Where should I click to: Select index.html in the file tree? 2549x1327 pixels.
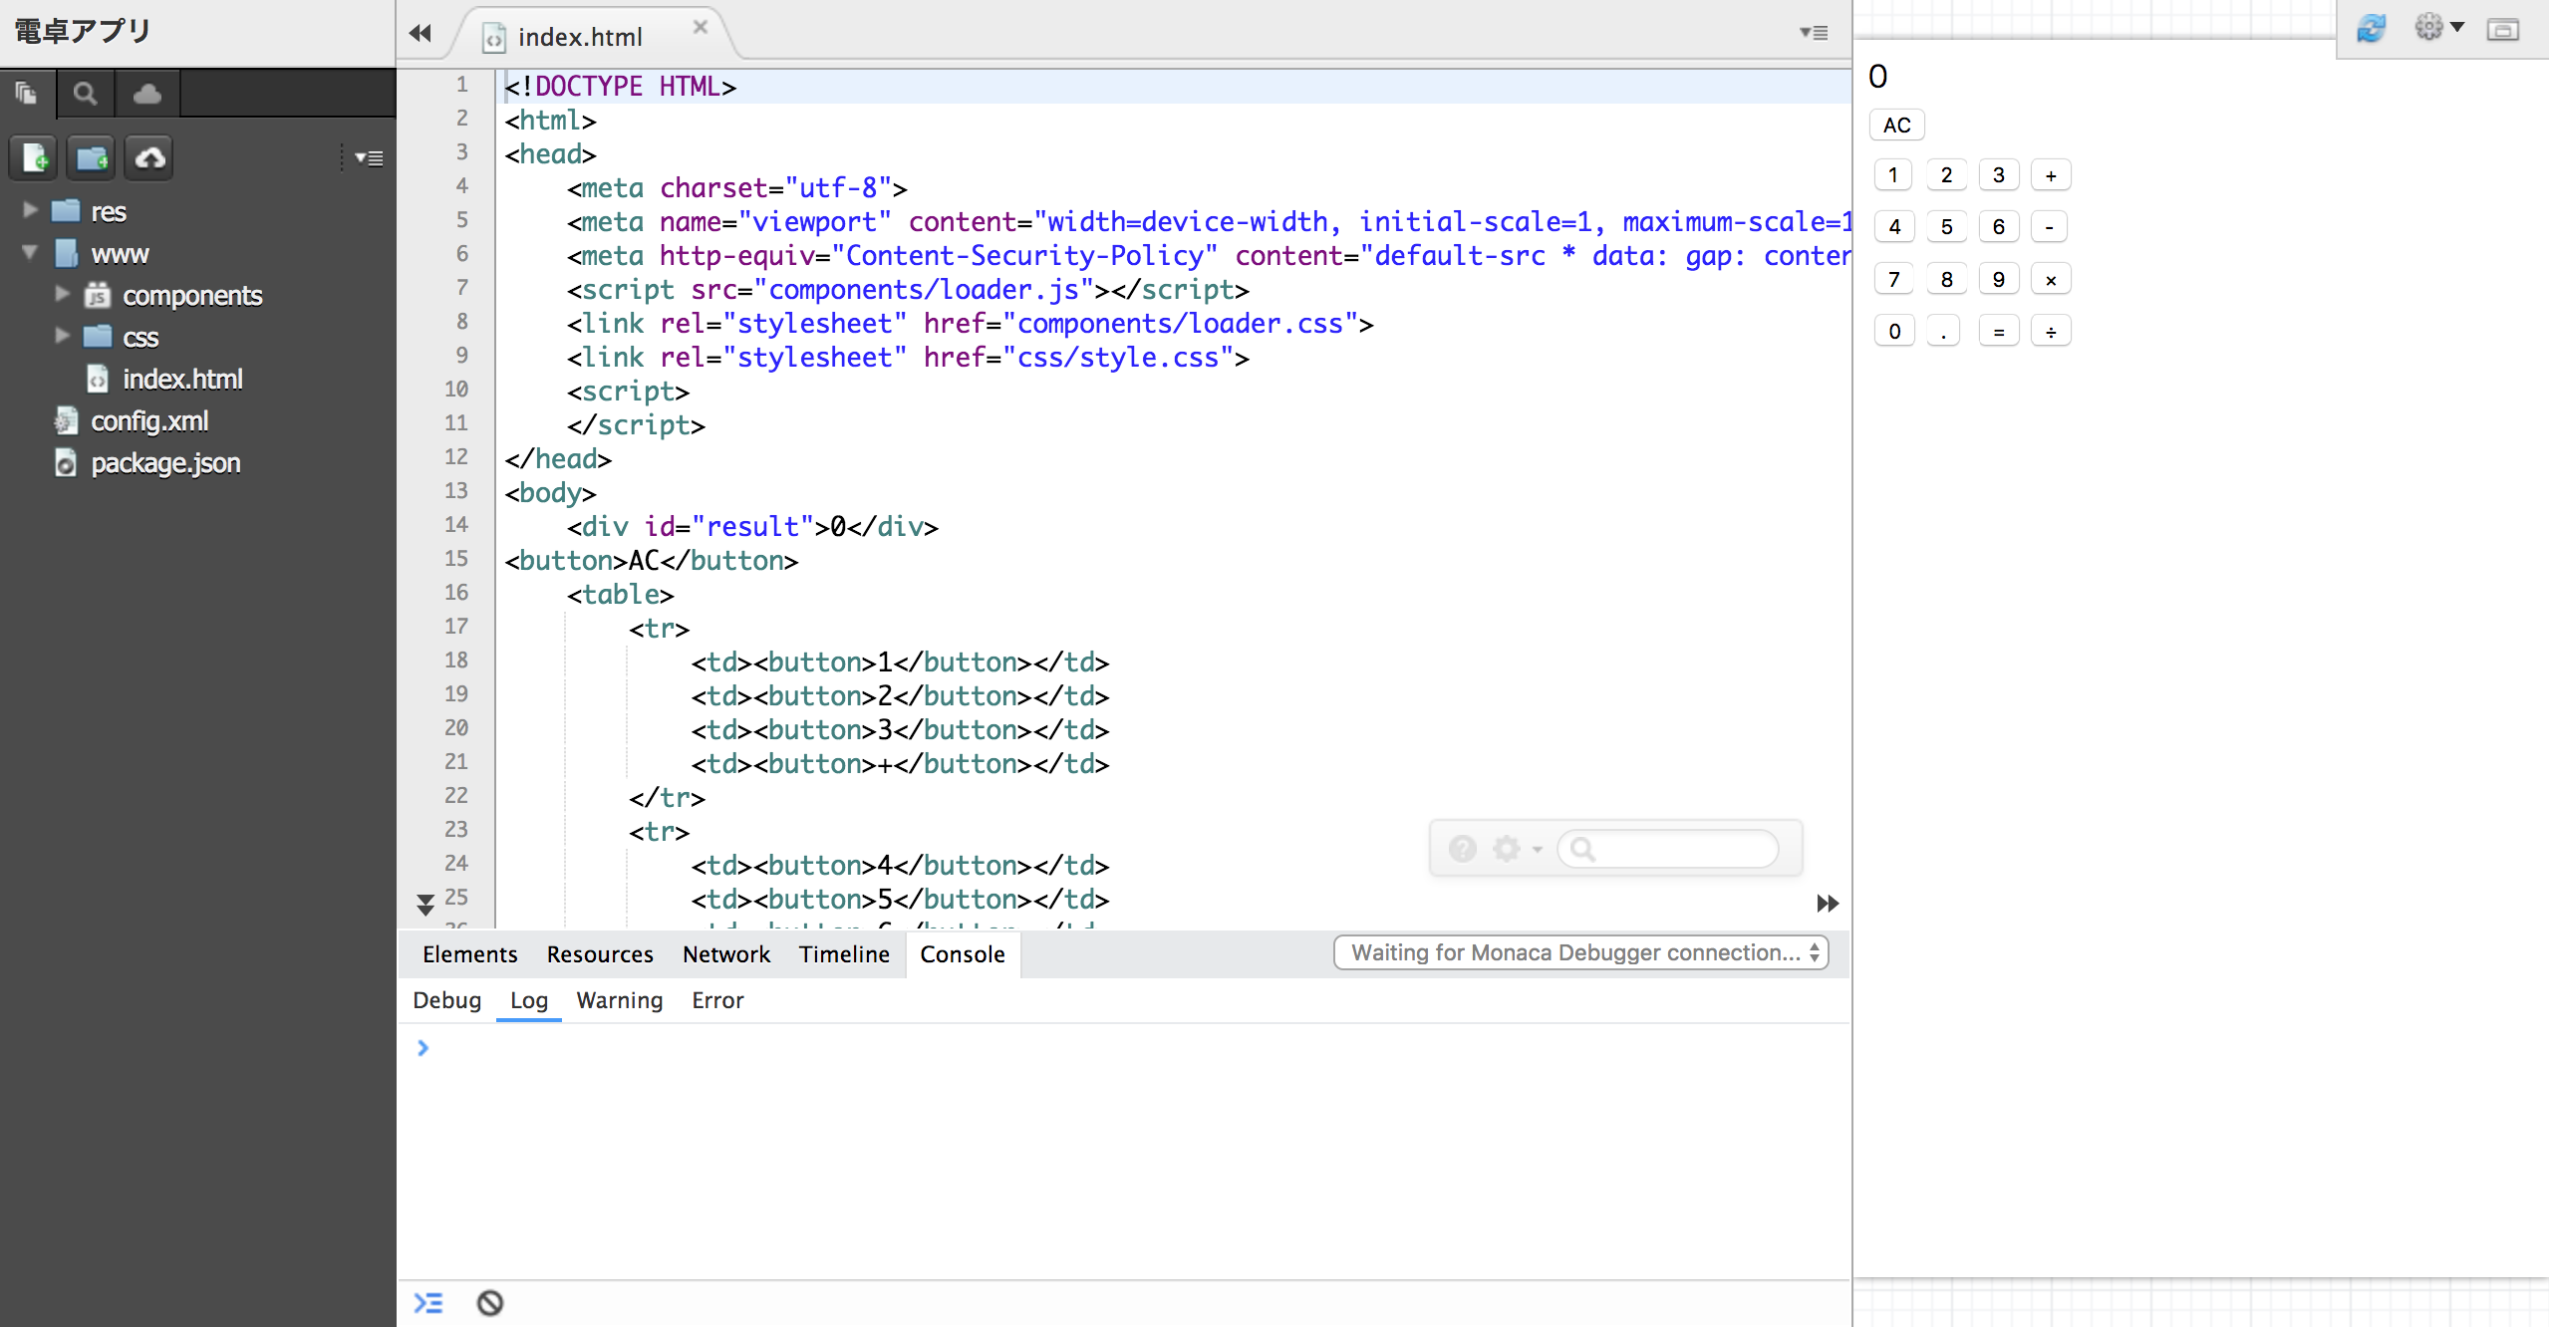click(182, 379)
